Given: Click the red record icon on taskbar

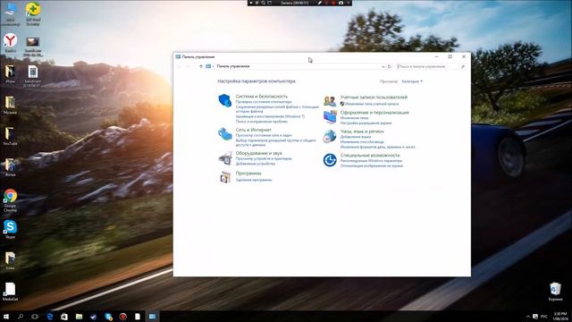Looking at the screenshot, I should (x=123, y=317).
